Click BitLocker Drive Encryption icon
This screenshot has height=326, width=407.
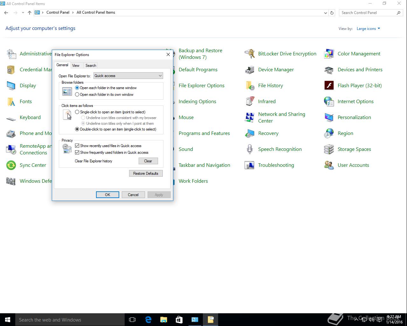(x=250, y=54)
